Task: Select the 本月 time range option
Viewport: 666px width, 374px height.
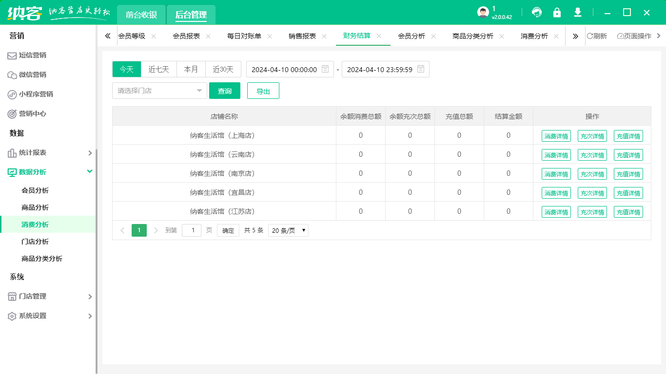Action: coord(191,69)
